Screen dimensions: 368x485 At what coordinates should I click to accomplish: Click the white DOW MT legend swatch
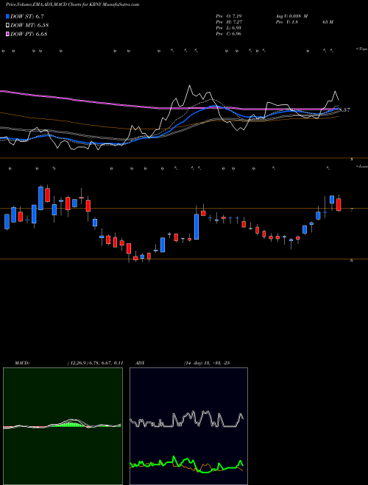pyautogui.click(x=7, y=25)
